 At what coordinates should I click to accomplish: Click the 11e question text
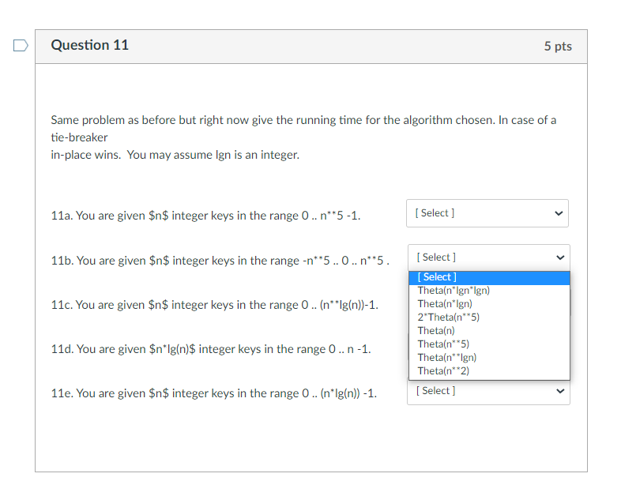click(x=214, y=393)
